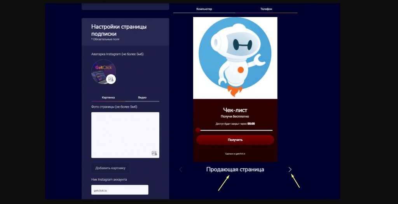This screenshot has height=204, width=398.
Task: Click the 00:00 timer text
Action: 251,124
